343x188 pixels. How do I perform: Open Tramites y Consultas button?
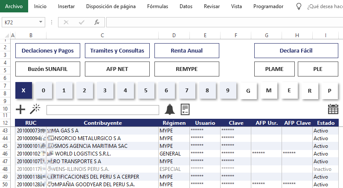[117, 50]
